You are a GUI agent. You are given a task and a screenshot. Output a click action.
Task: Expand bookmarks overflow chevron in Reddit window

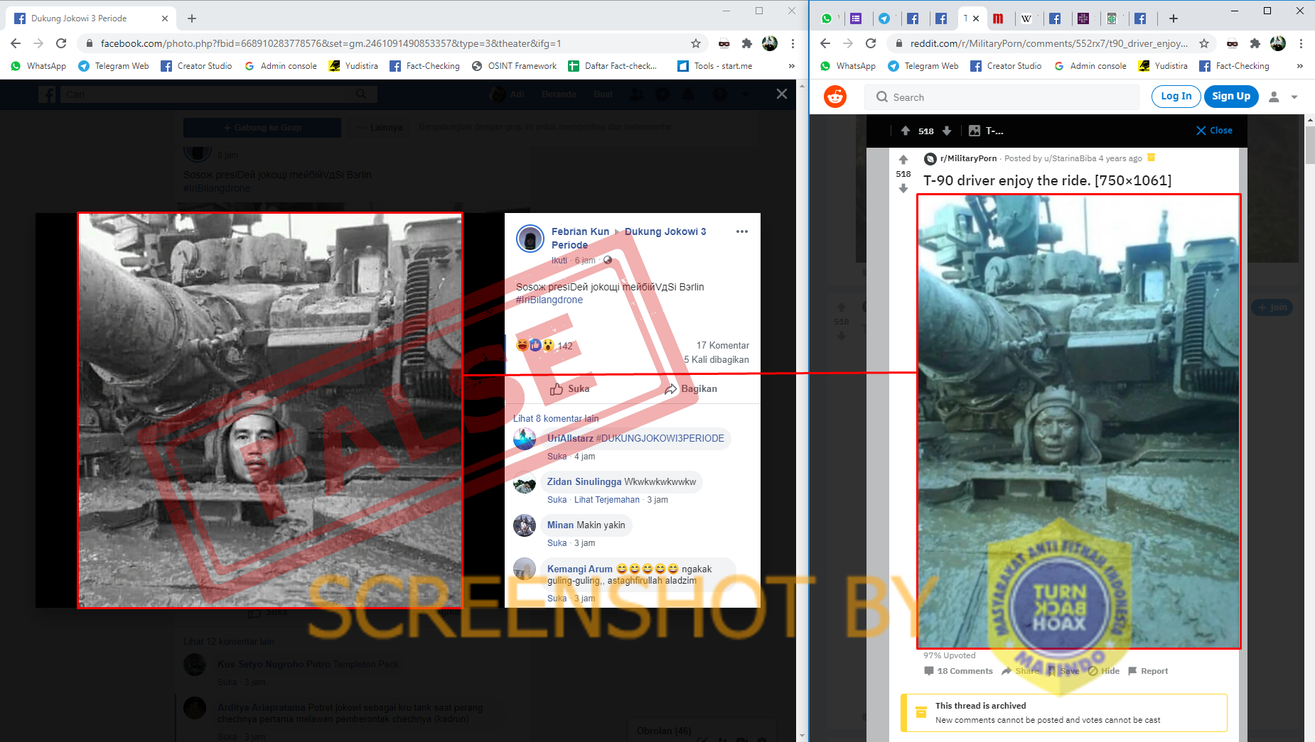coord(1300,66)
